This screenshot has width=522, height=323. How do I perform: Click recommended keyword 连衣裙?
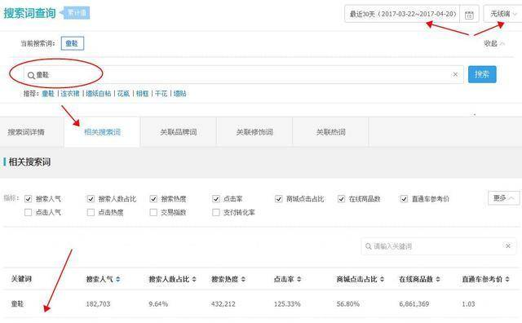(70, 94)
